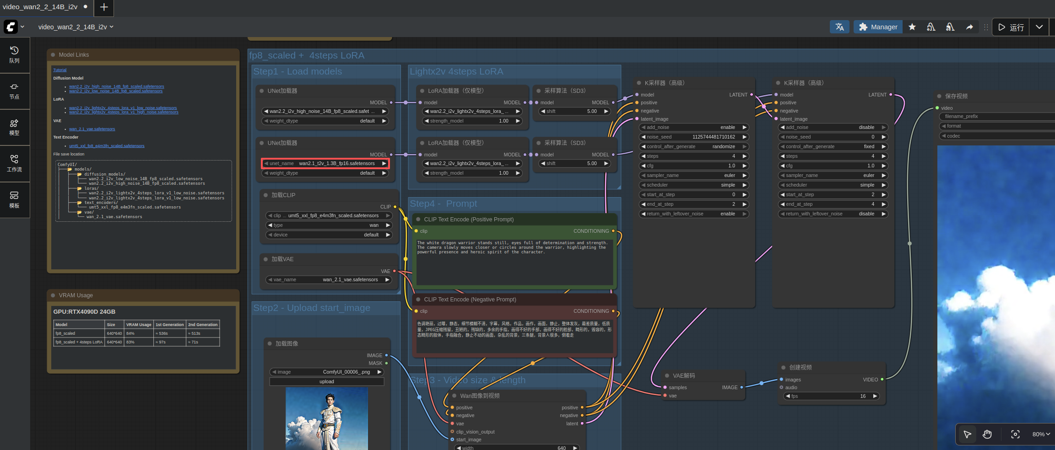Collapse the 加载CLIP node via its dot
The width and height of the screenshot is (1055, 450).
click(x=265, y=195)
